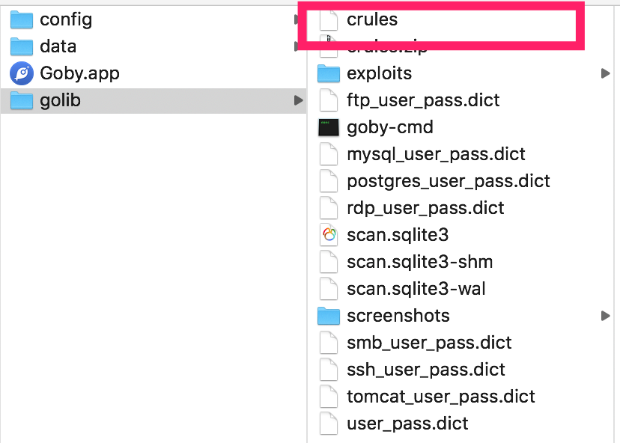
Task: Select scan.sqlite3-shm file
Action: [x=420, y=262]
